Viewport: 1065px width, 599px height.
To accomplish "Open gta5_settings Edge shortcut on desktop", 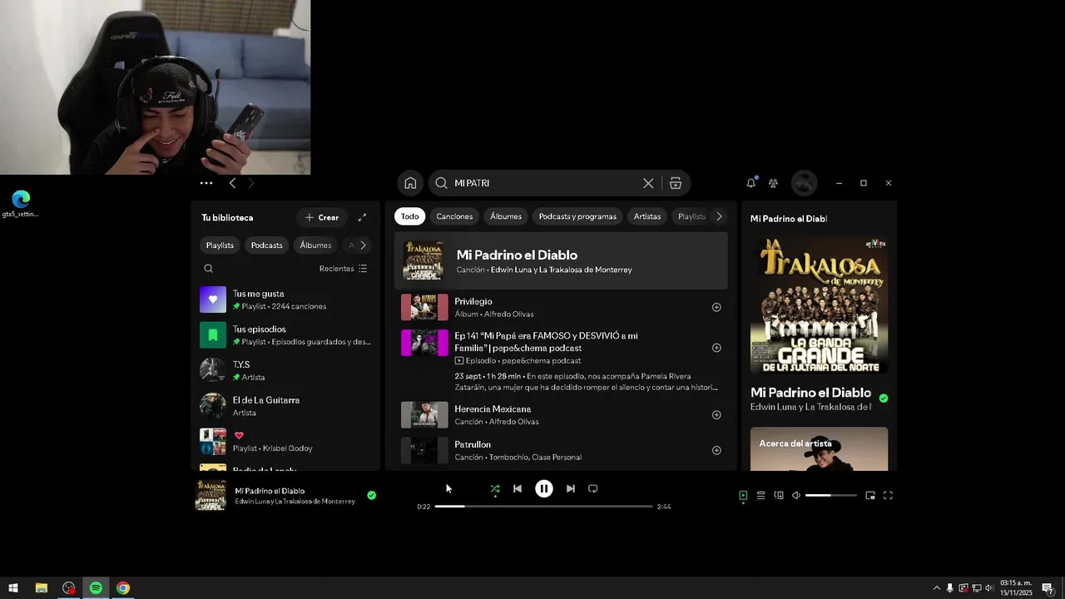I will point(21,204).
